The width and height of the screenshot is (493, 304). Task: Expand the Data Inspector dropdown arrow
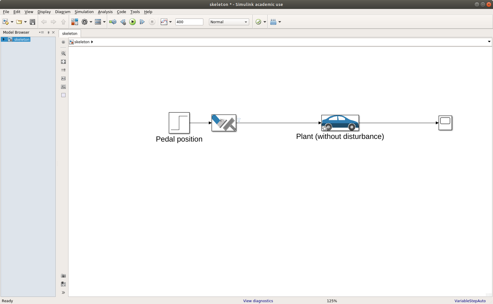(x=170, y=22)
